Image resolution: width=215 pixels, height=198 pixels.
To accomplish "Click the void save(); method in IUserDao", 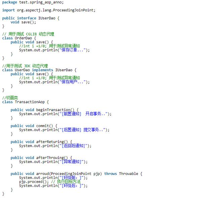I will click(23, 22).
